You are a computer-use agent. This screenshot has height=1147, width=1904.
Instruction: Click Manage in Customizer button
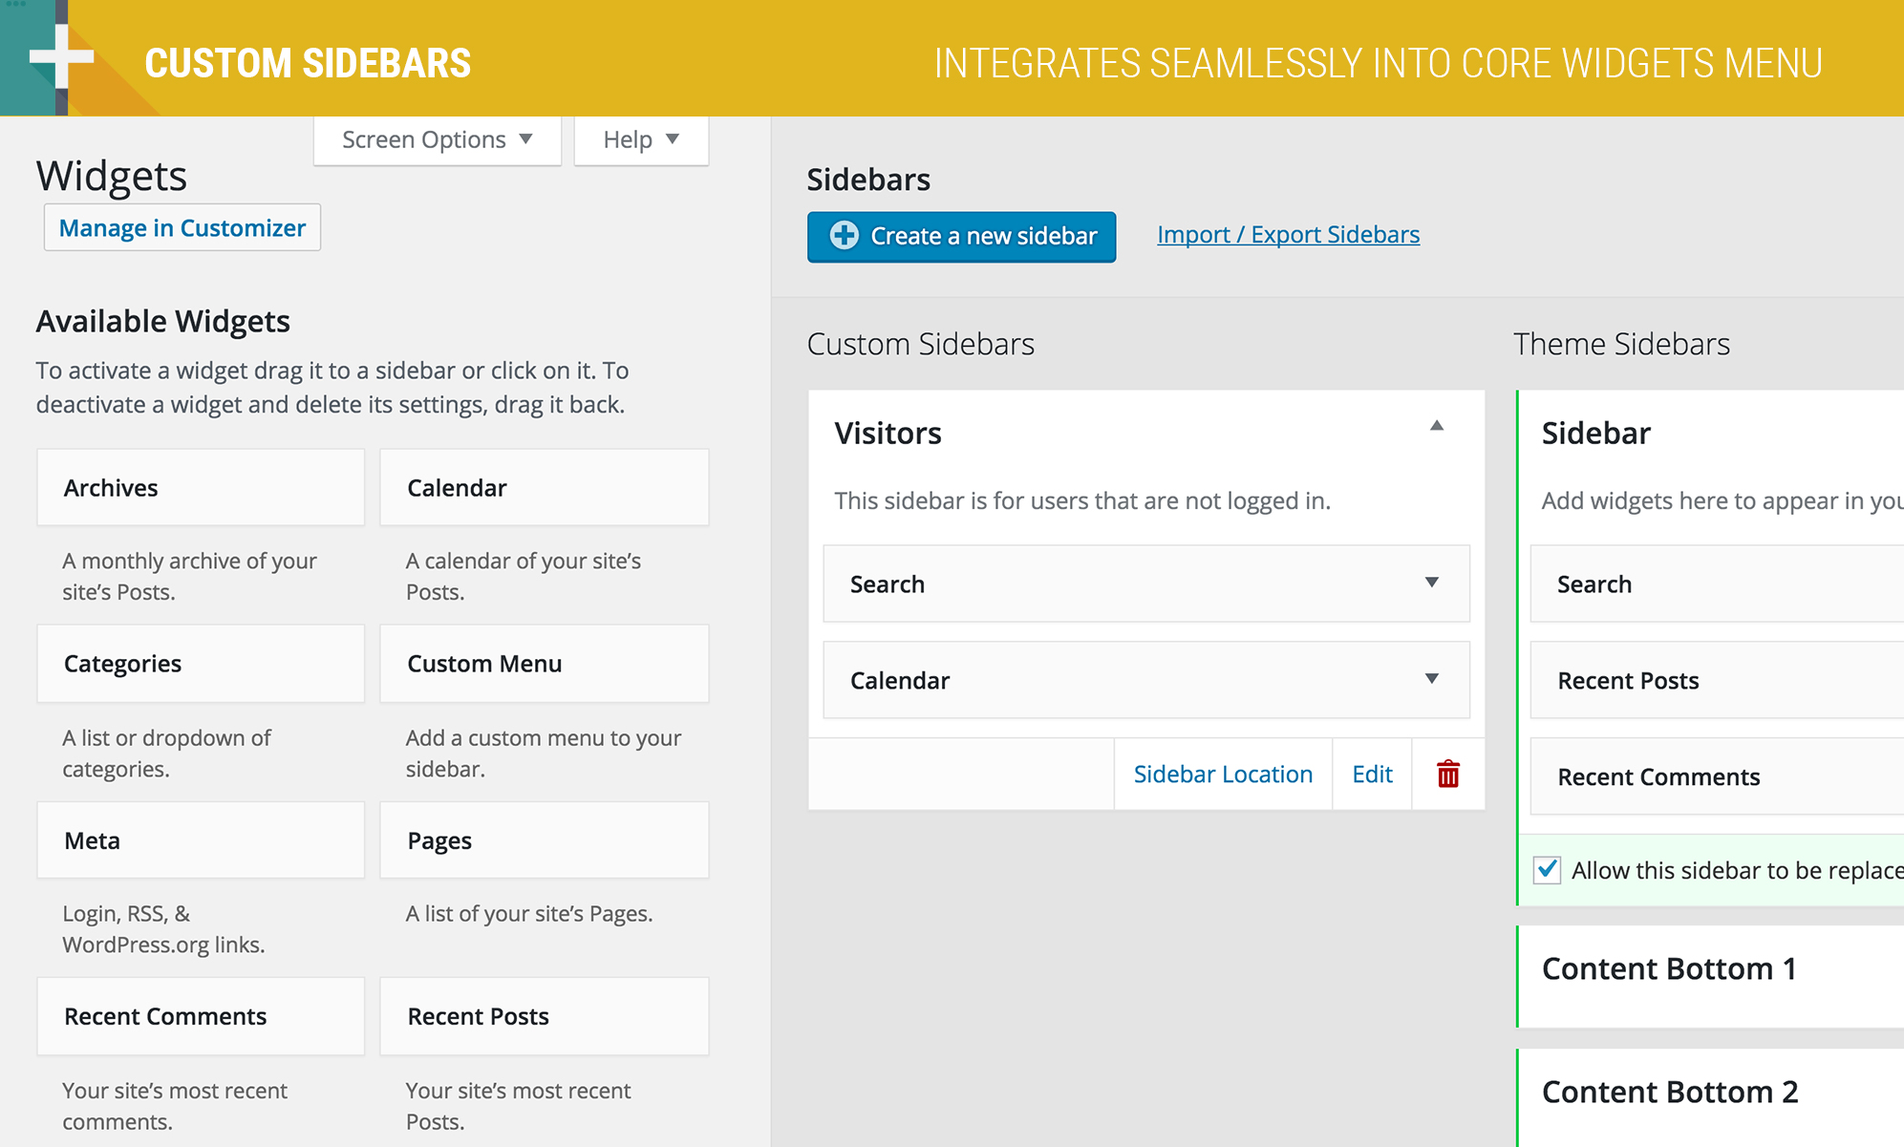pyautogui.click(x=182, y=228)
